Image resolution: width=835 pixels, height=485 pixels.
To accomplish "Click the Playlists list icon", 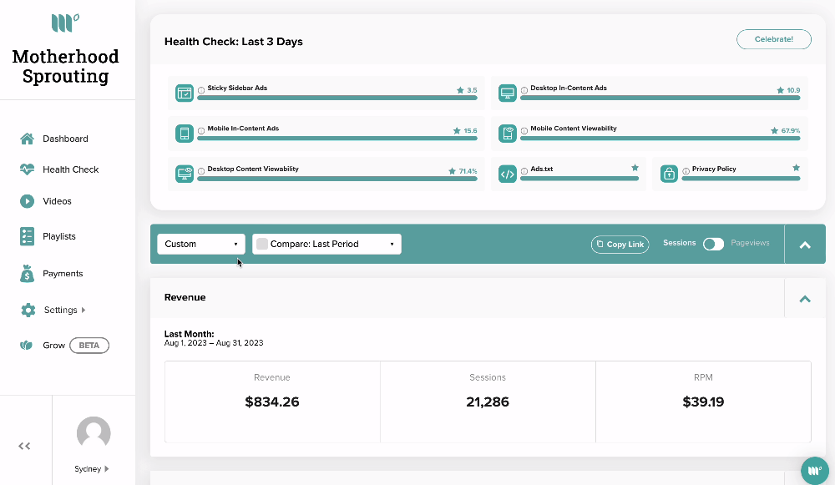I will (x=28, y=236).
